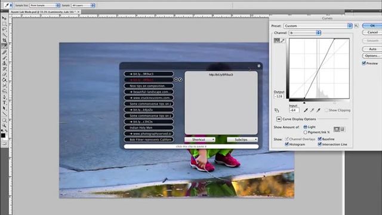Pick the black point eyedropper in Curves
Image resolution: width=382 pixels, height=215 pixels.
pyautogui.click(x=306, y=110)
